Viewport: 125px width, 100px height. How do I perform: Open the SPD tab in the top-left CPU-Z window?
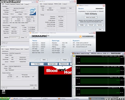pos(22,4)
